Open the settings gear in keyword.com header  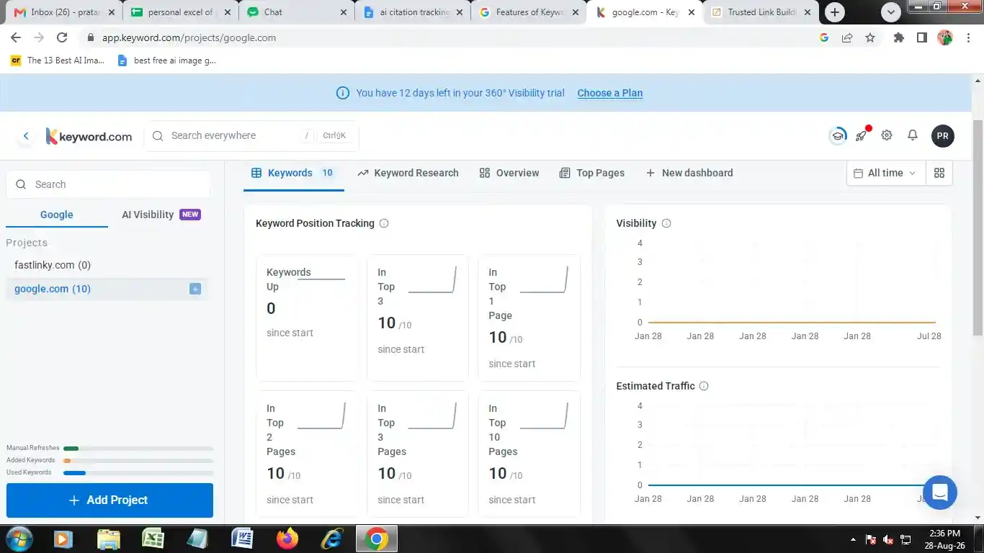pyautogui.click(x=887, y=135)
